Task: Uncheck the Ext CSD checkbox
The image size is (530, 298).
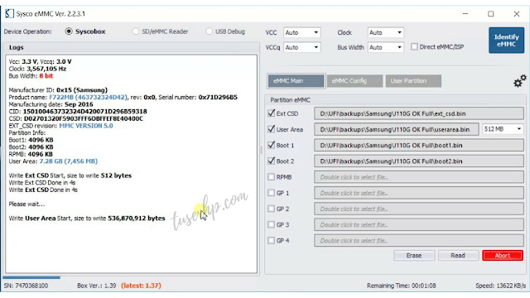Action: pyautogui.click(x=271, y=113)
